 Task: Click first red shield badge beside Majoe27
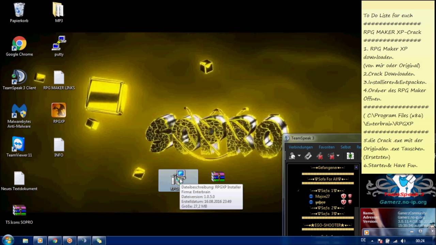[x=343, y=196]
